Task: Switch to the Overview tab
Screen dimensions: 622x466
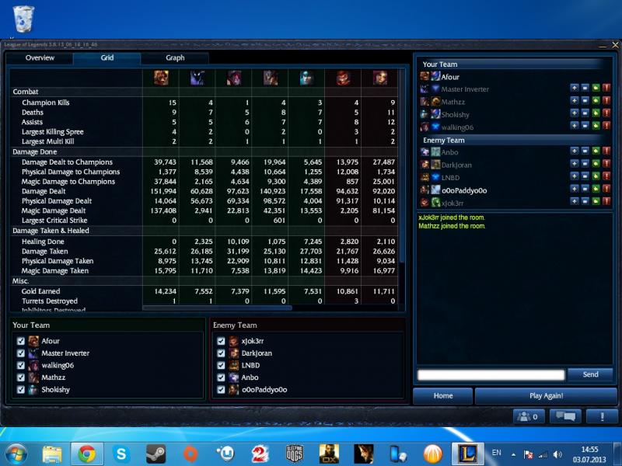Action: point(40,57)
